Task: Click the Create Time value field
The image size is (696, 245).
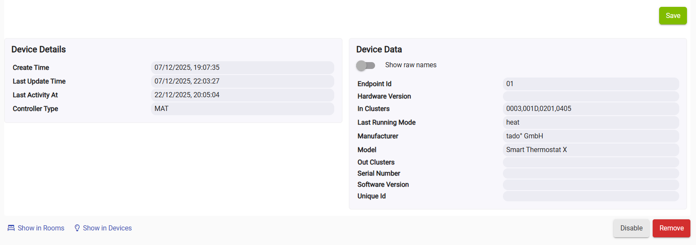Action: 242,68
